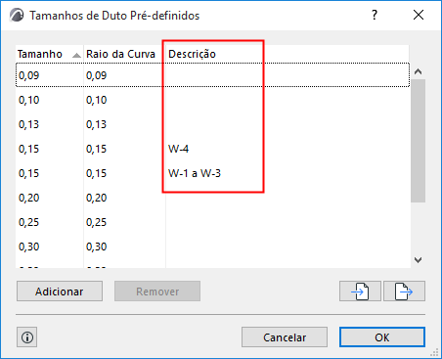Click Raio da Curva 0,15 in W-4 row
Screen dimensions: 442x359
click(96, 149)
